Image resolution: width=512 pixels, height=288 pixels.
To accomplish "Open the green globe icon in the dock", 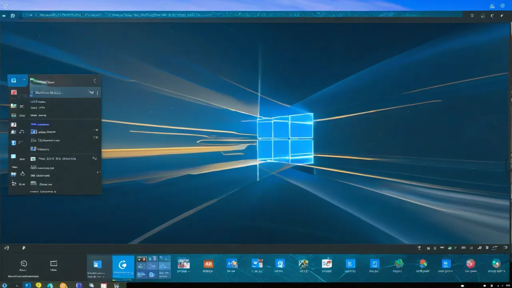I will click(x=398, y=263).
